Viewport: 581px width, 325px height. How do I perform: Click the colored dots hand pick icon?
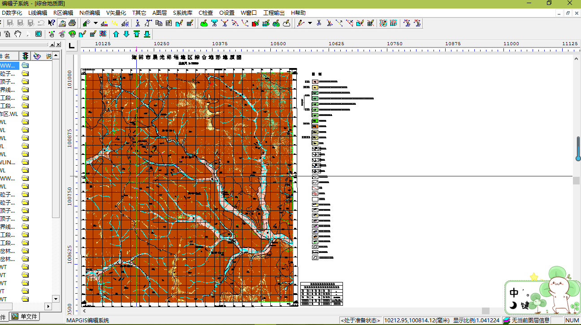point(52,34)
